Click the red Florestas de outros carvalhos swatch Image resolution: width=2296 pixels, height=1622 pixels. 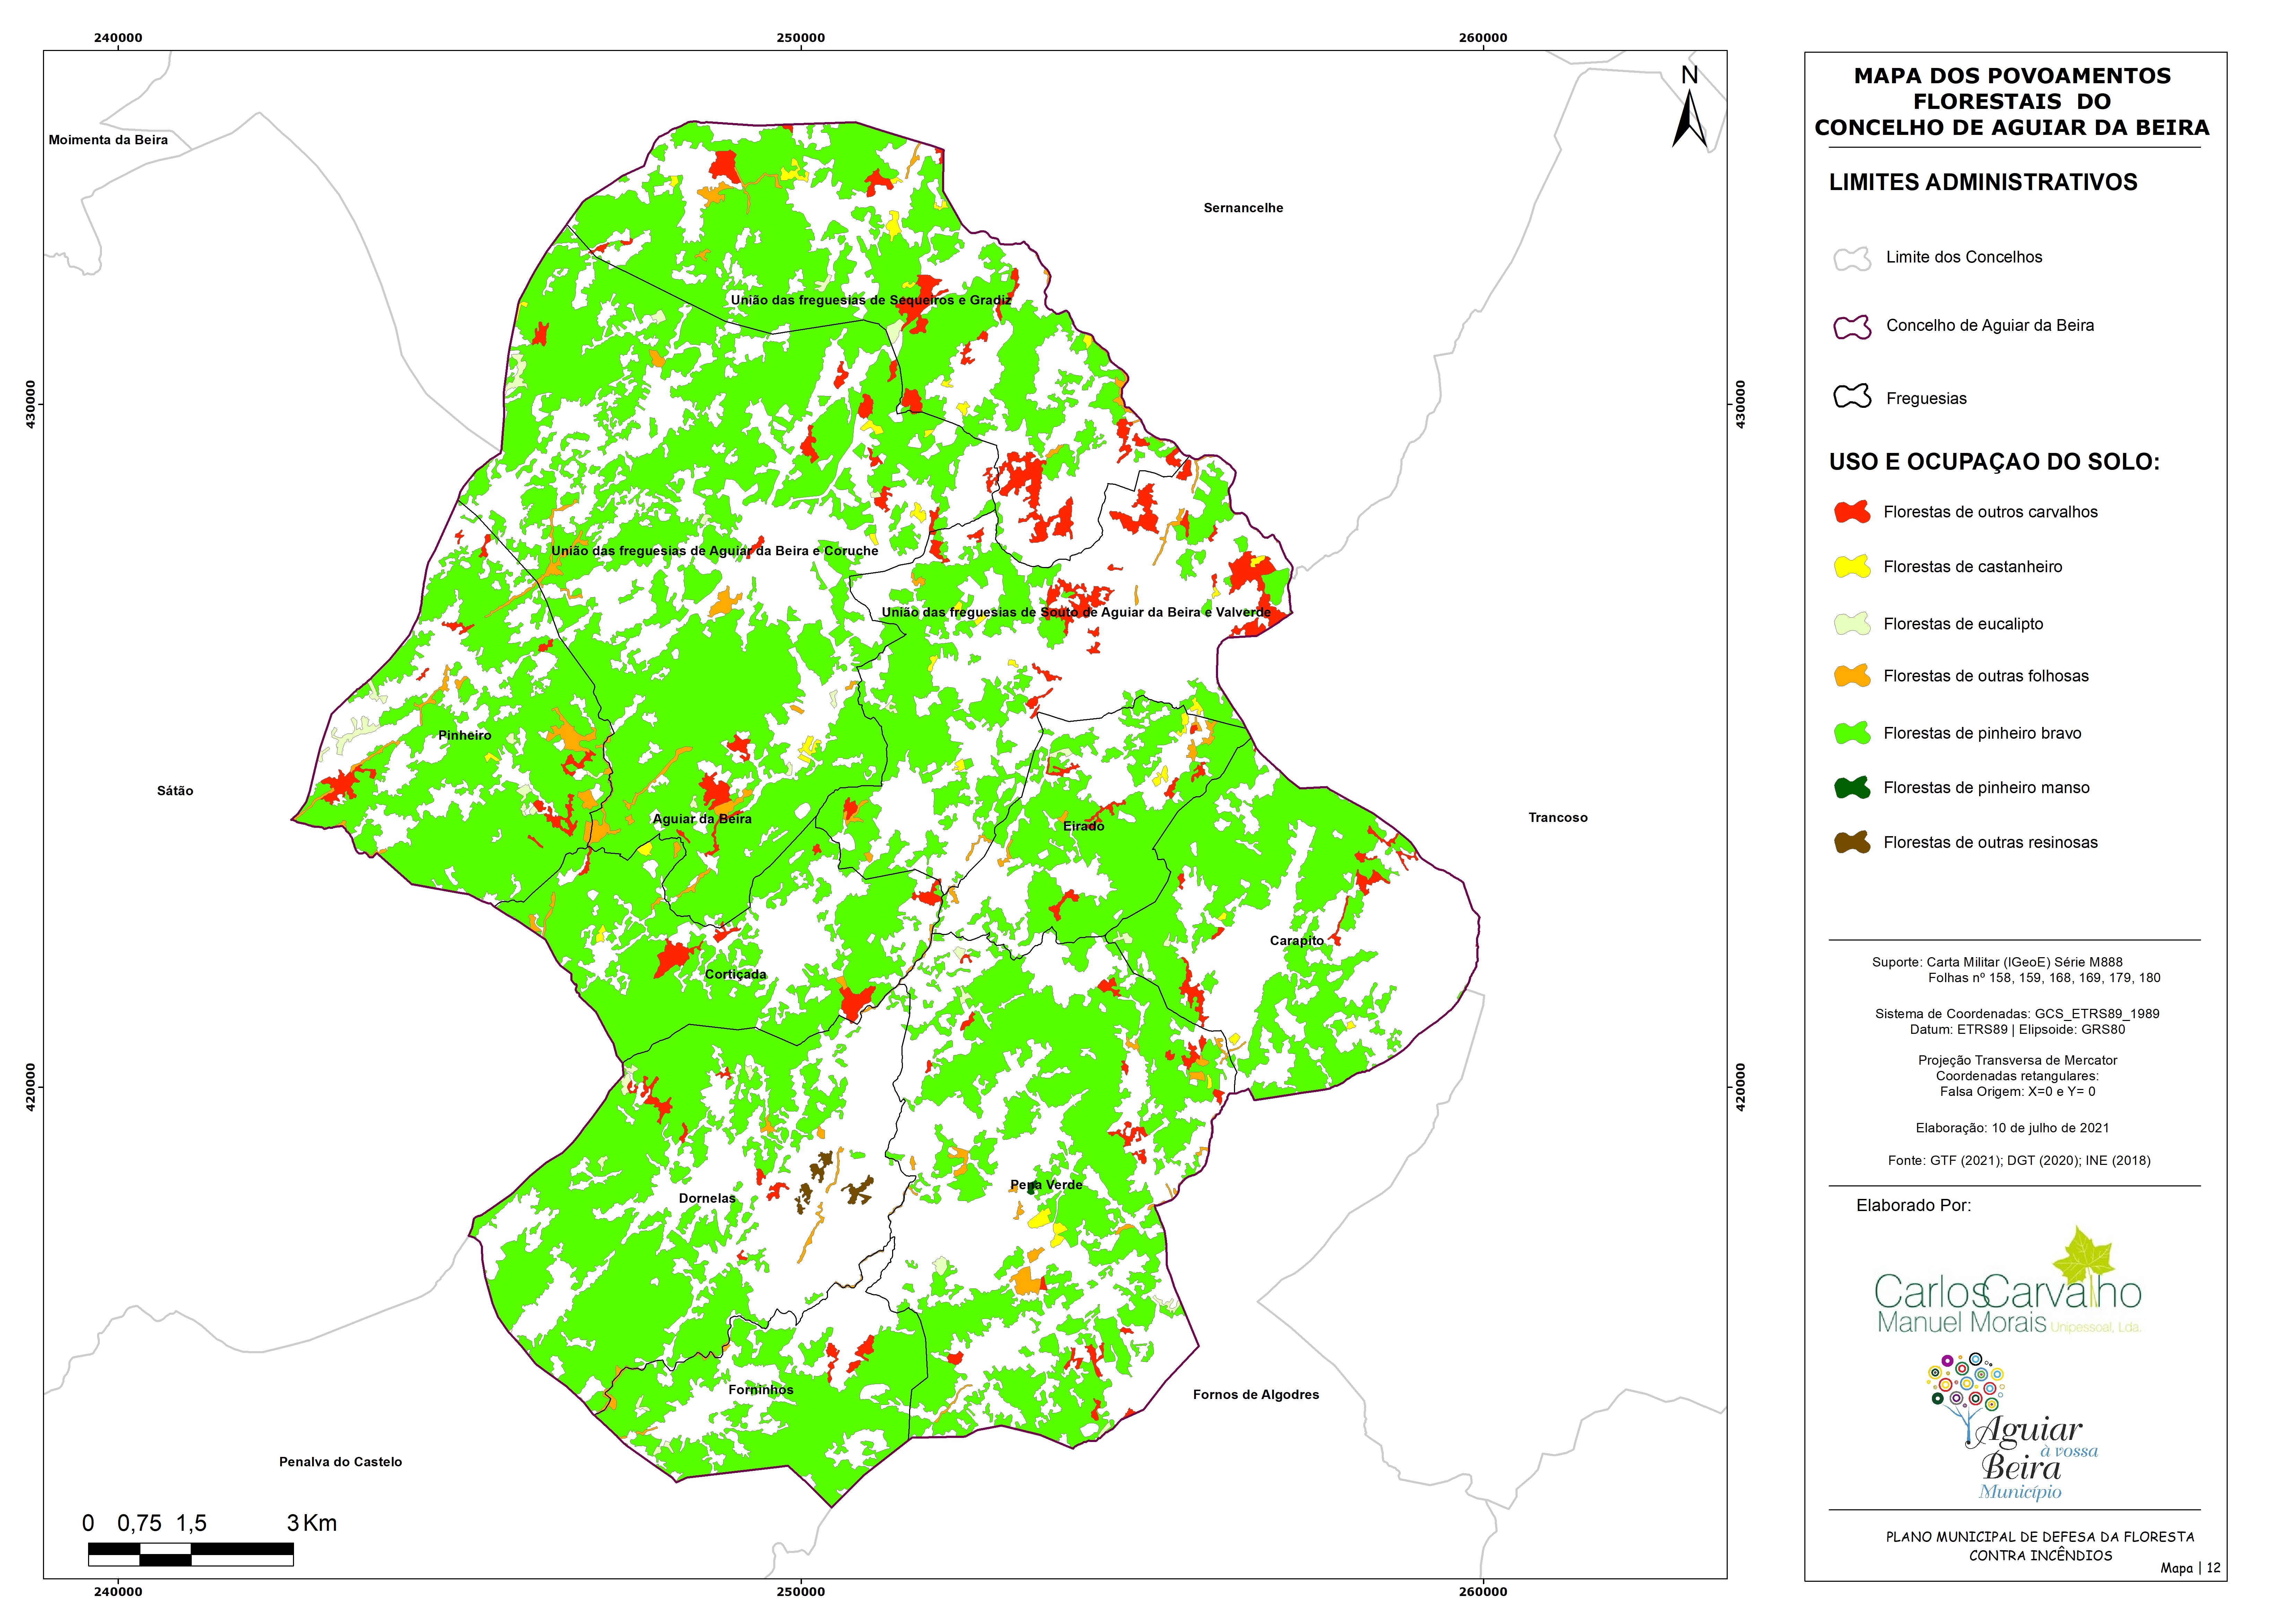click(x=1852, y=512)
